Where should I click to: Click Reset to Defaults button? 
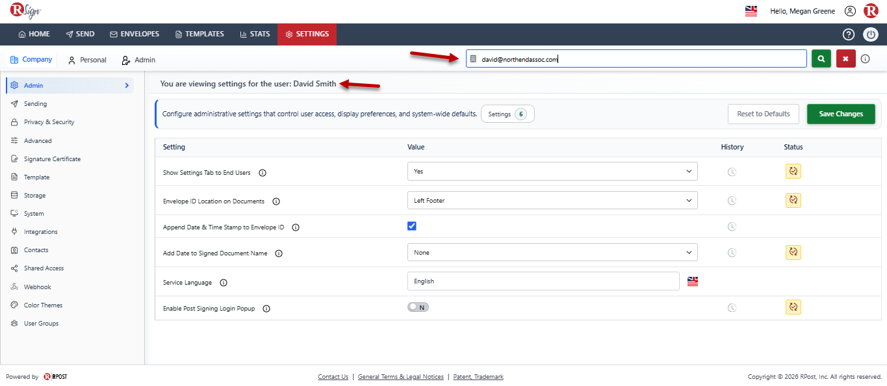(763, 114)
